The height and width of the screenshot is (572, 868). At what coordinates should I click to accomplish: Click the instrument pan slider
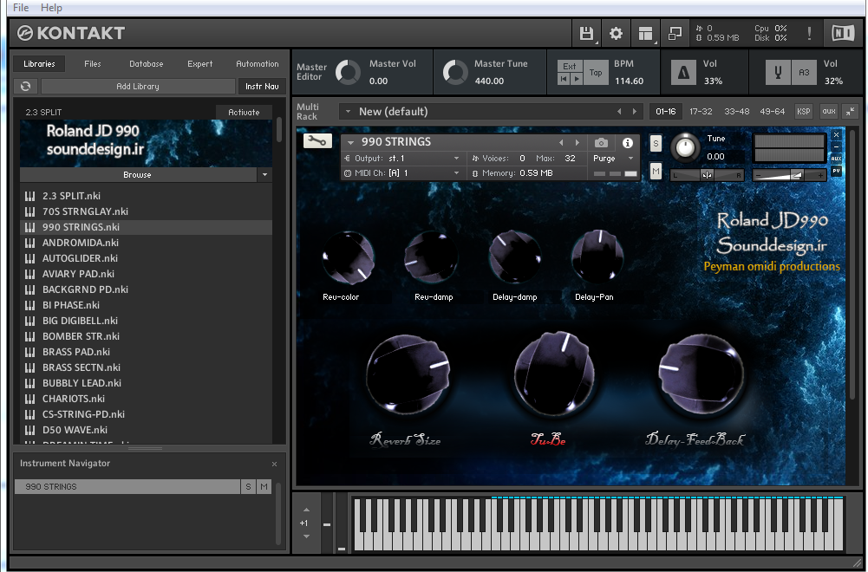tap(707, 175)
